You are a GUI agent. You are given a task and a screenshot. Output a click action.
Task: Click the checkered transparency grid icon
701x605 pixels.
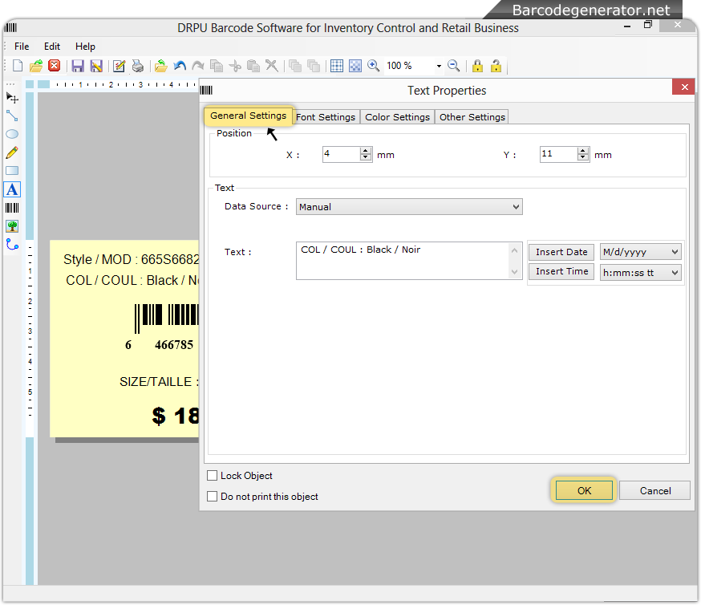pyautogui.click(x=355, y=66)
